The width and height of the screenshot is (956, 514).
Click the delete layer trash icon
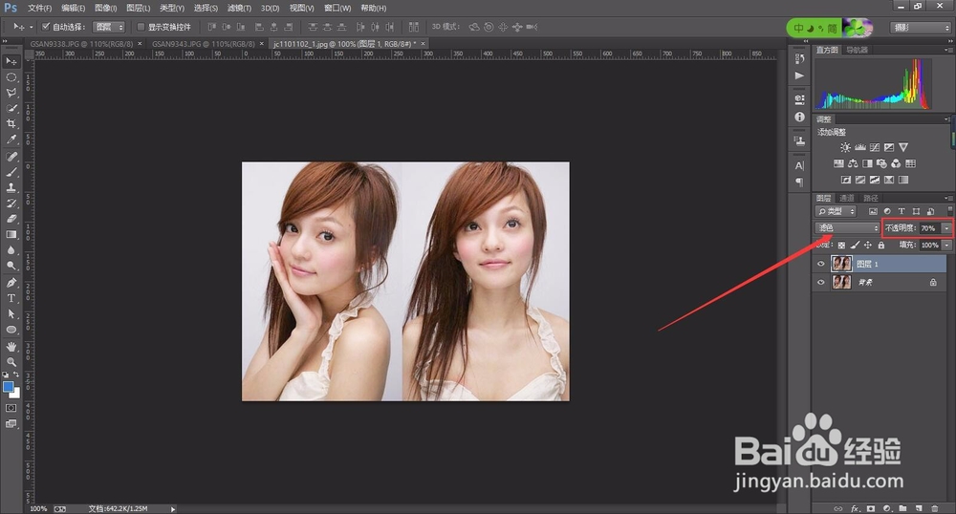click(x=934, y=508)
